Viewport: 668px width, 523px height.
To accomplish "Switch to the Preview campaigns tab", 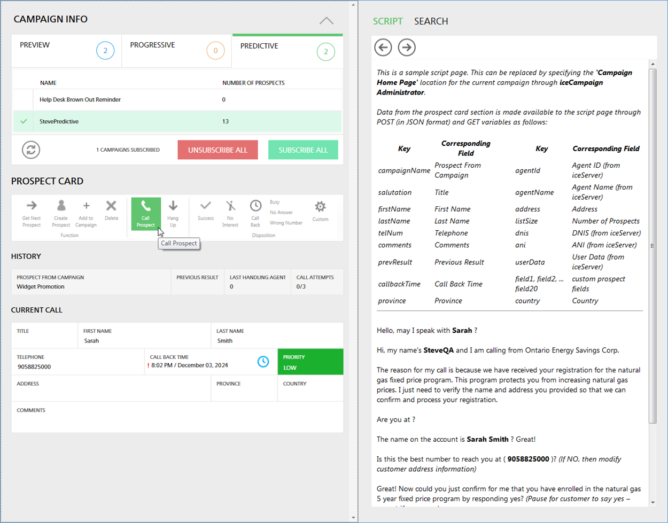I will (x=66, y=51).
